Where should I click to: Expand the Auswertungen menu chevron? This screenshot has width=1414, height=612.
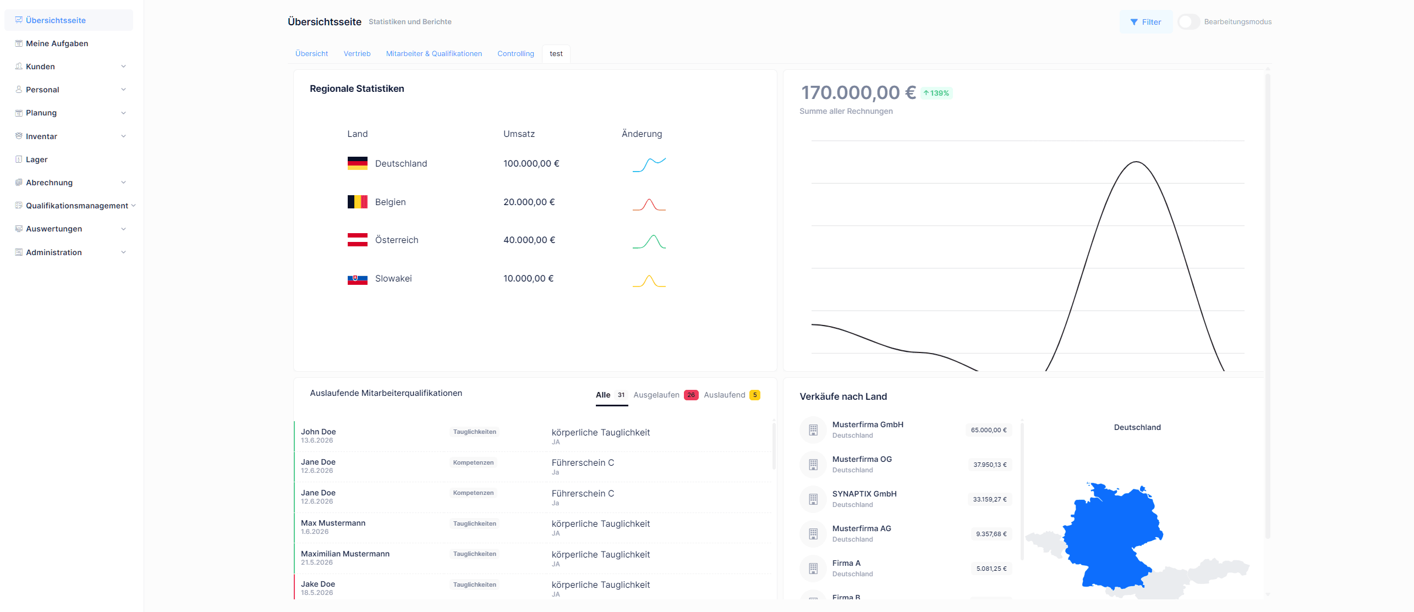(123, 228)
